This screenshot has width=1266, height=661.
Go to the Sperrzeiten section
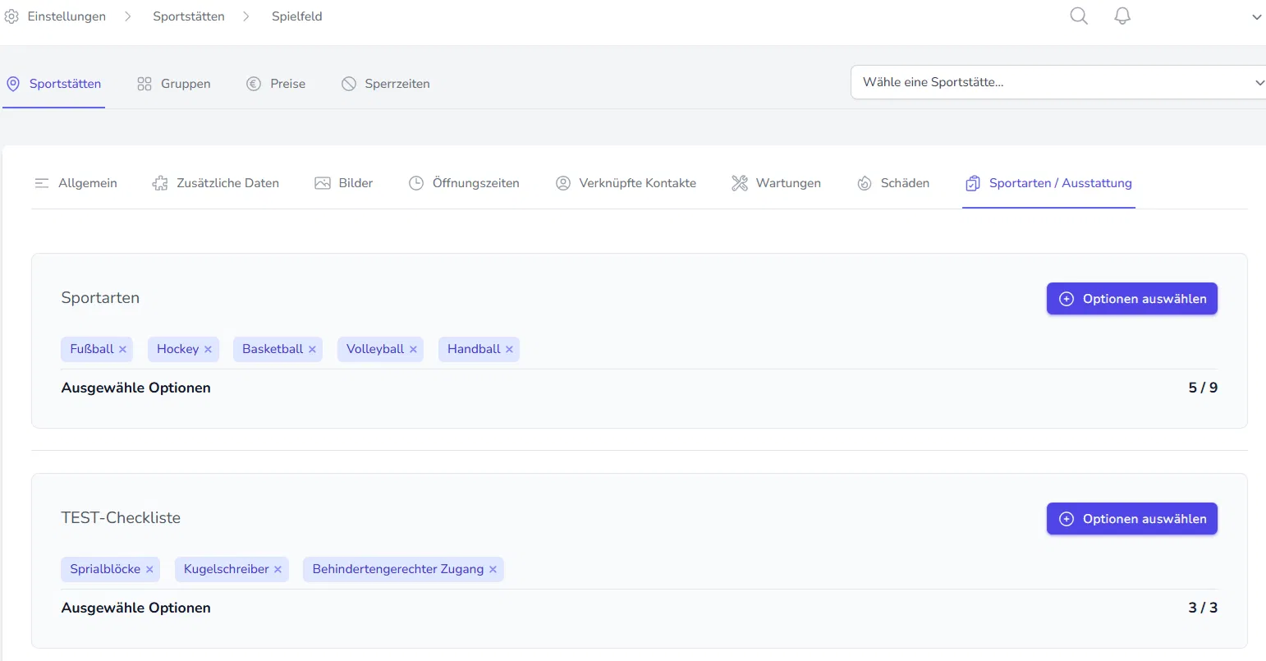(x=386, y=84)
